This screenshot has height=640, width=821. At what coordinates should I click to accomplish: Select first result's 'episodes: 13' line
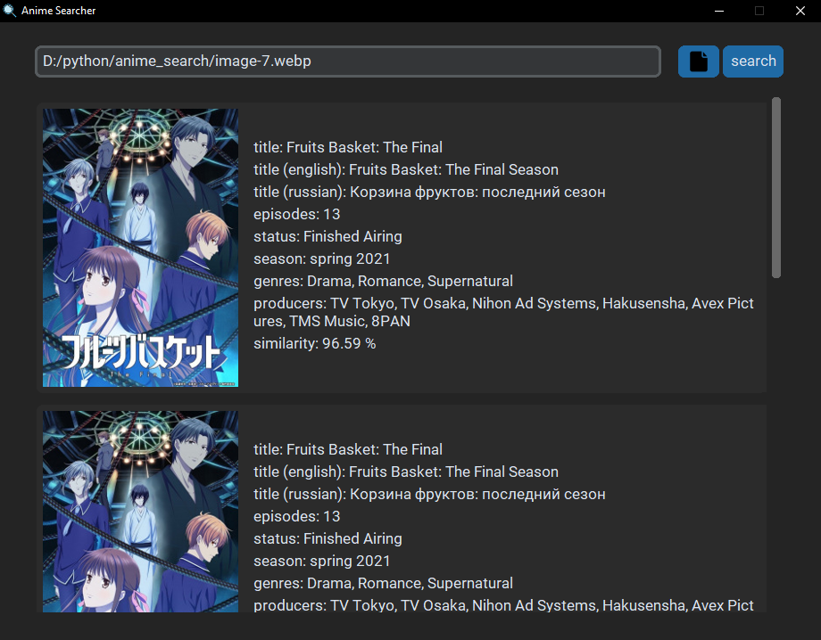point(297,215)
